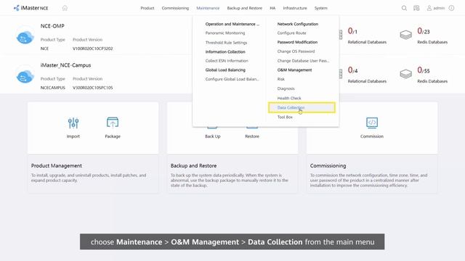Click the iMaster NCE logo

tap(31, 8)
